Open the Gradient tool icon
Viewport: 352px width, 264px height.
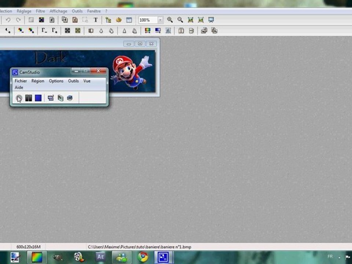click(x=158, y=30)
